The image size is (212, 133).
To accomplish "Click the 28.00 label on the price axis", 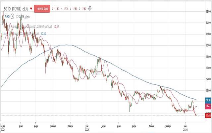I will click(x=208, y=57).
